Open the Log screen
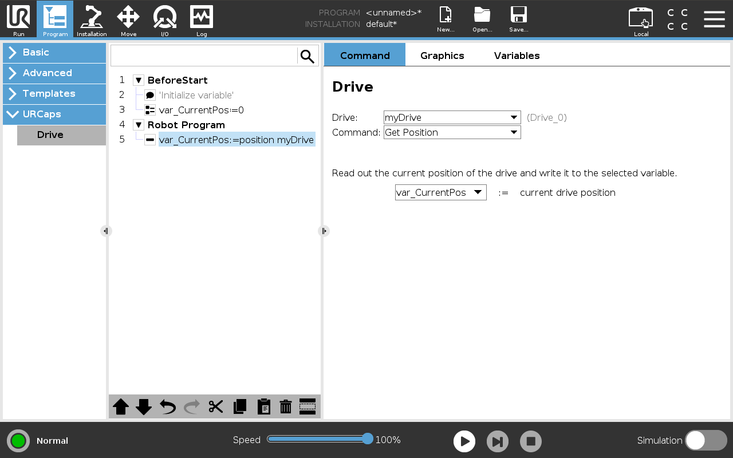 [x=202, y=19]
